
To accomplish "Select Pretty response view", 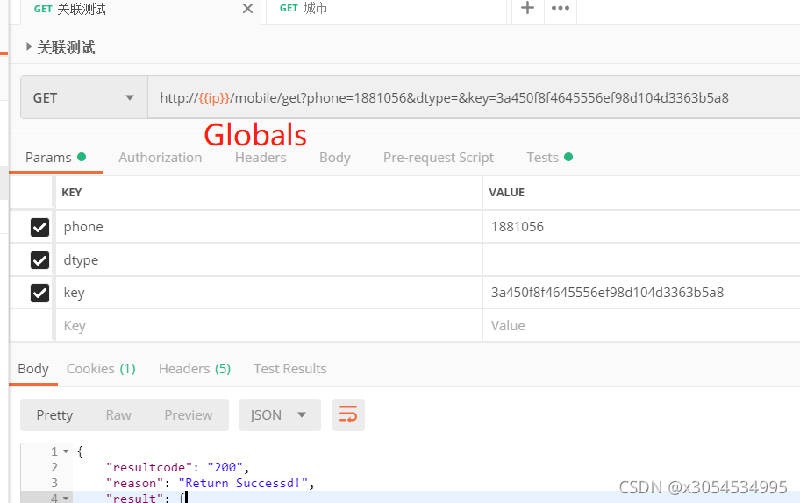I will (54, 414).
